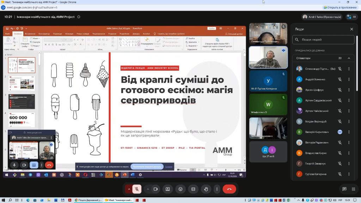Click muted mic icon beside Георгій Захарчук
The width and height of the screenshot is (361, 203).
[x=340, y=164]
